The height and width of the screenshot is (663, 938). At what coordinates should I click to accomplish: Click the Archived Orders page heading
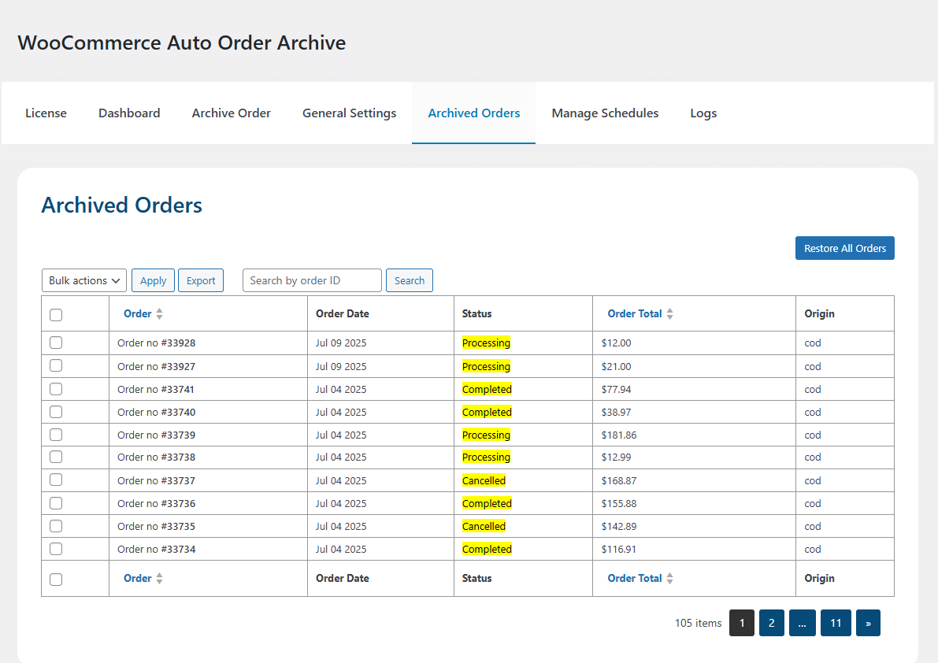tap(121, 205)
